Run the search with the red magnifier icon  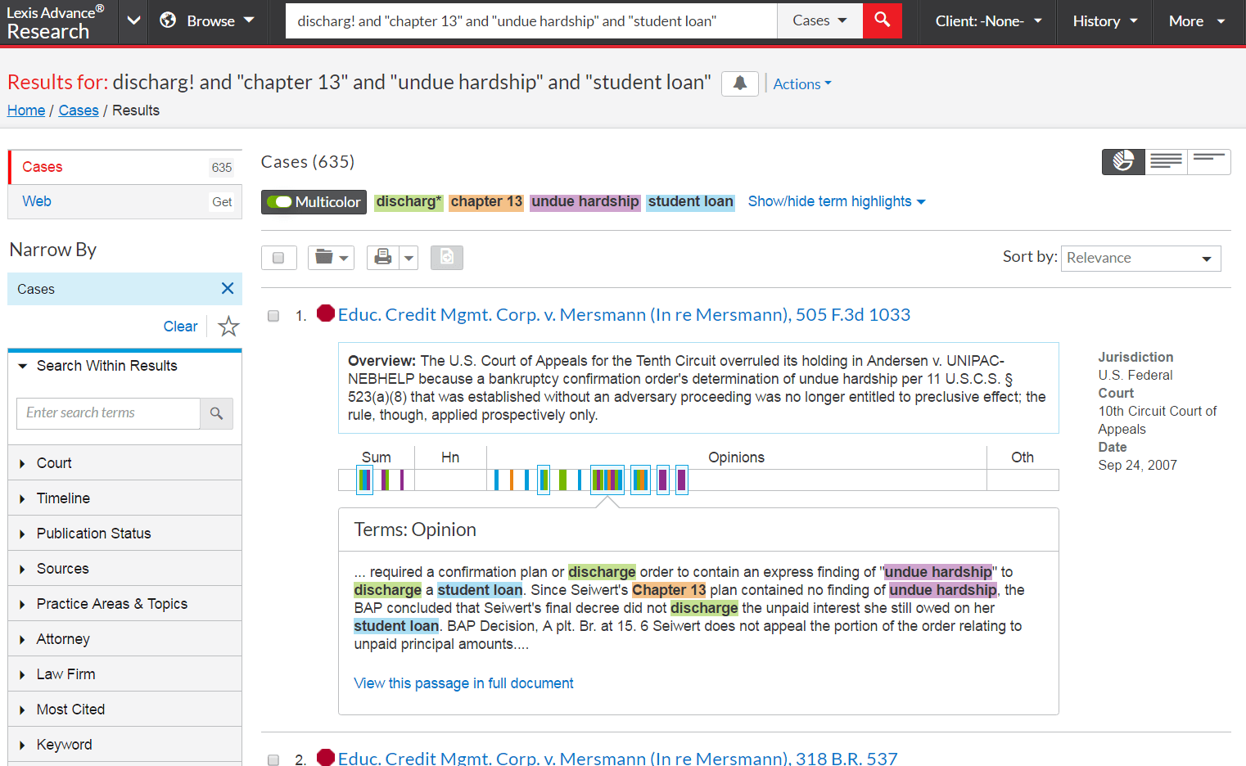883,20
